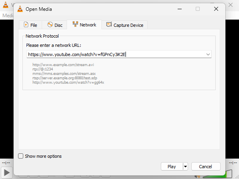Click the example text rtp://@:1234
Image resolution: width=239 pixels, height=179 pixels.
coord(43,69)
